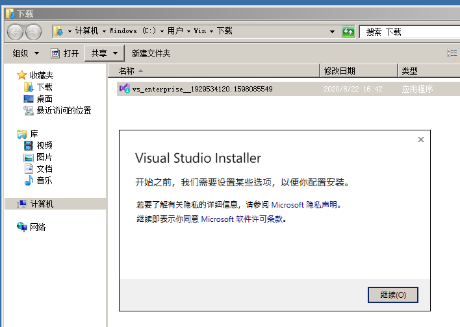Click the 应用程序 type cell
Image resolution: width=460 pixels, height=327 pixels.
coord(418,89)
